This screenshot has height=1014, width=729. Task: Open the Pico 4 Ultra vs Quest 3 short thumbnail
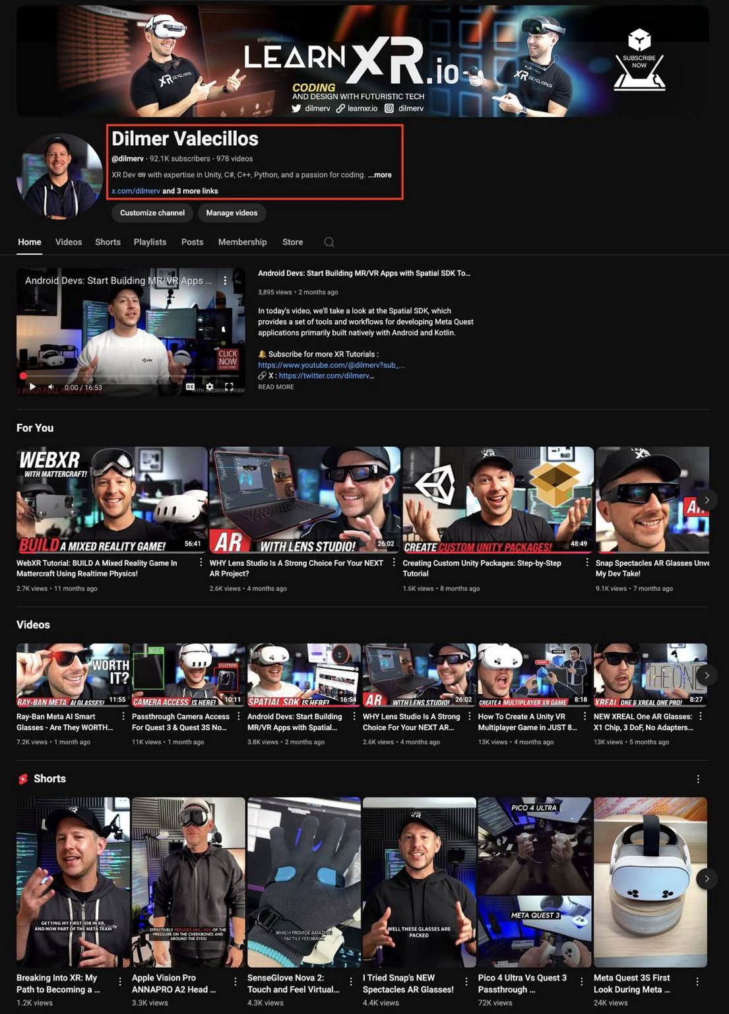pos(534,882)
